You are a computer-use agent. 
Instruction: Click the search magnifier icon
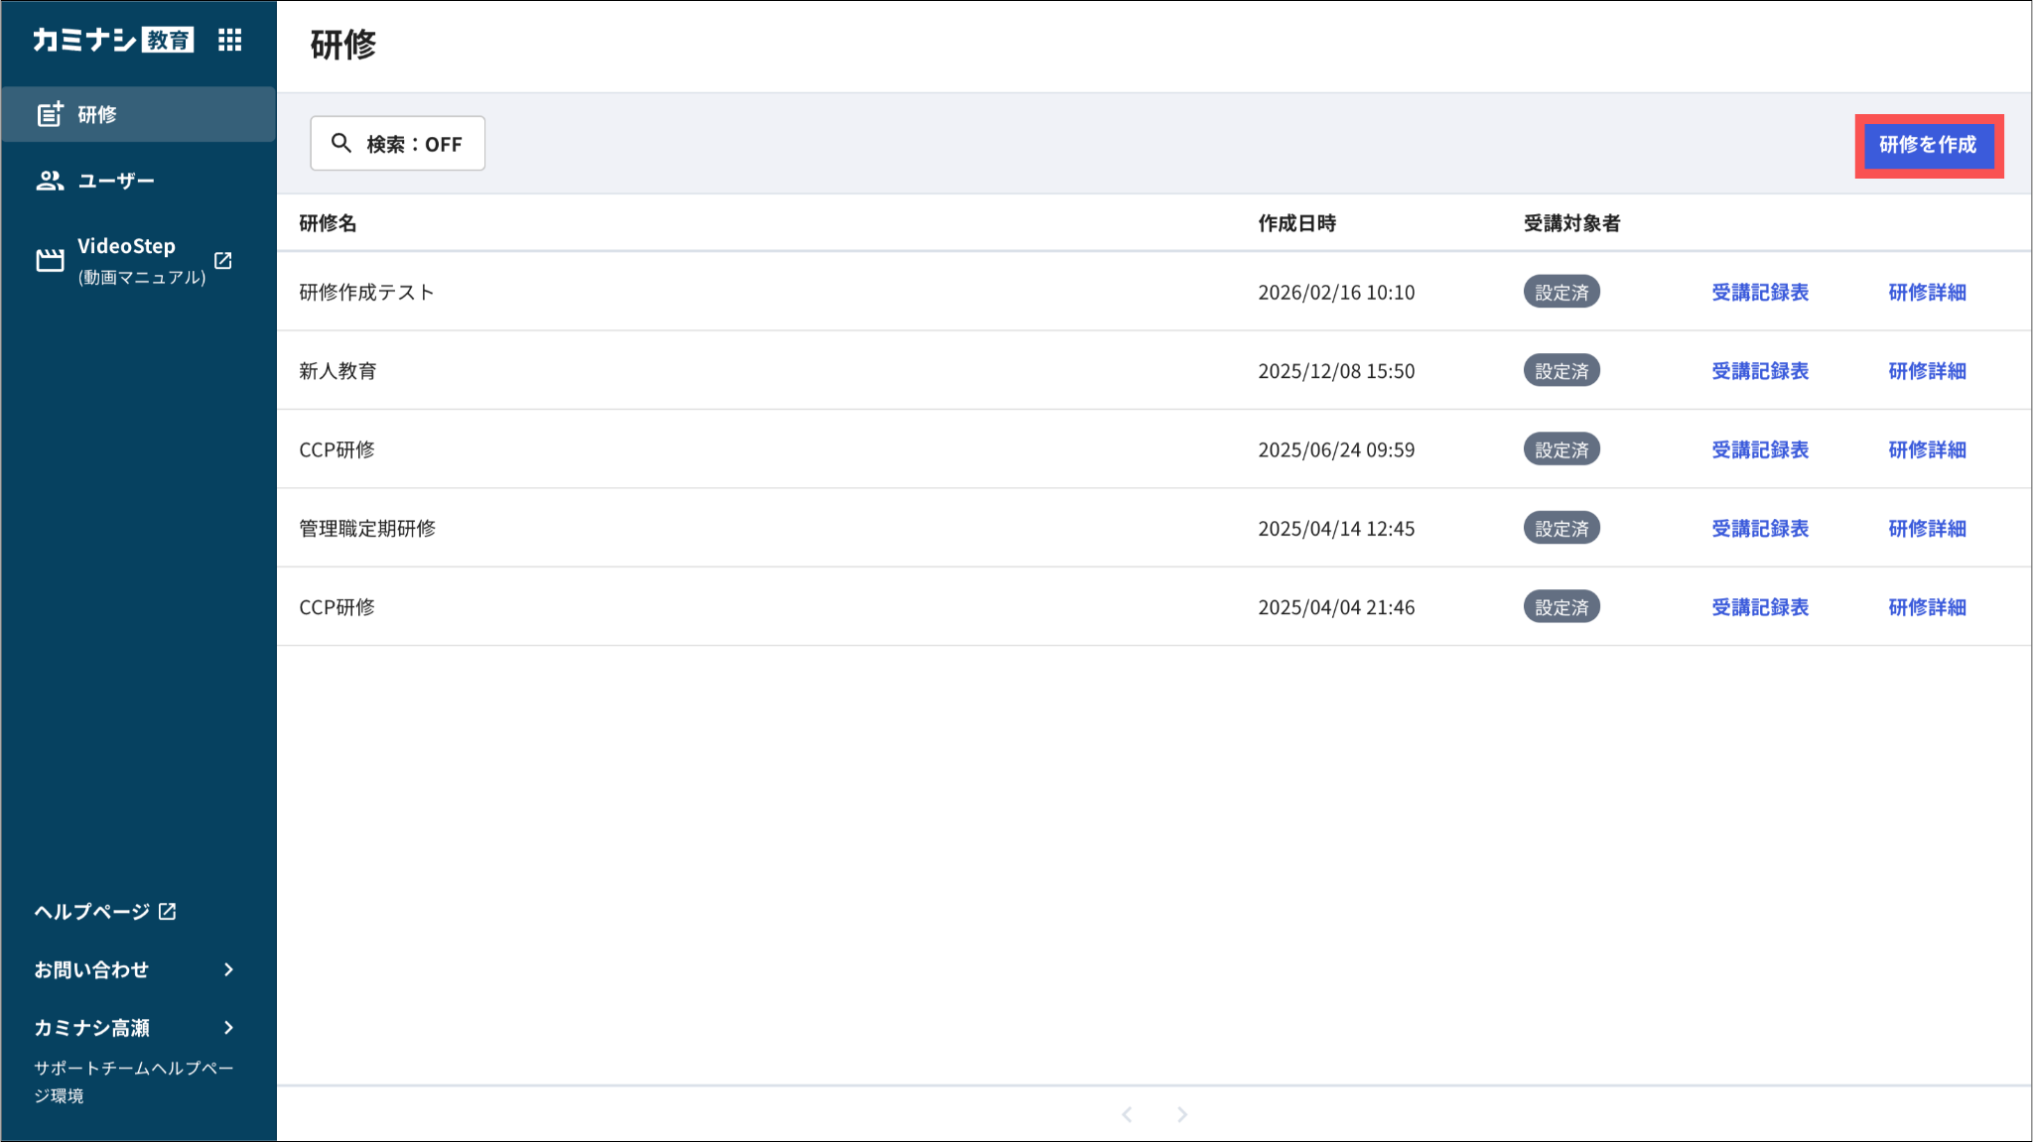341,143
